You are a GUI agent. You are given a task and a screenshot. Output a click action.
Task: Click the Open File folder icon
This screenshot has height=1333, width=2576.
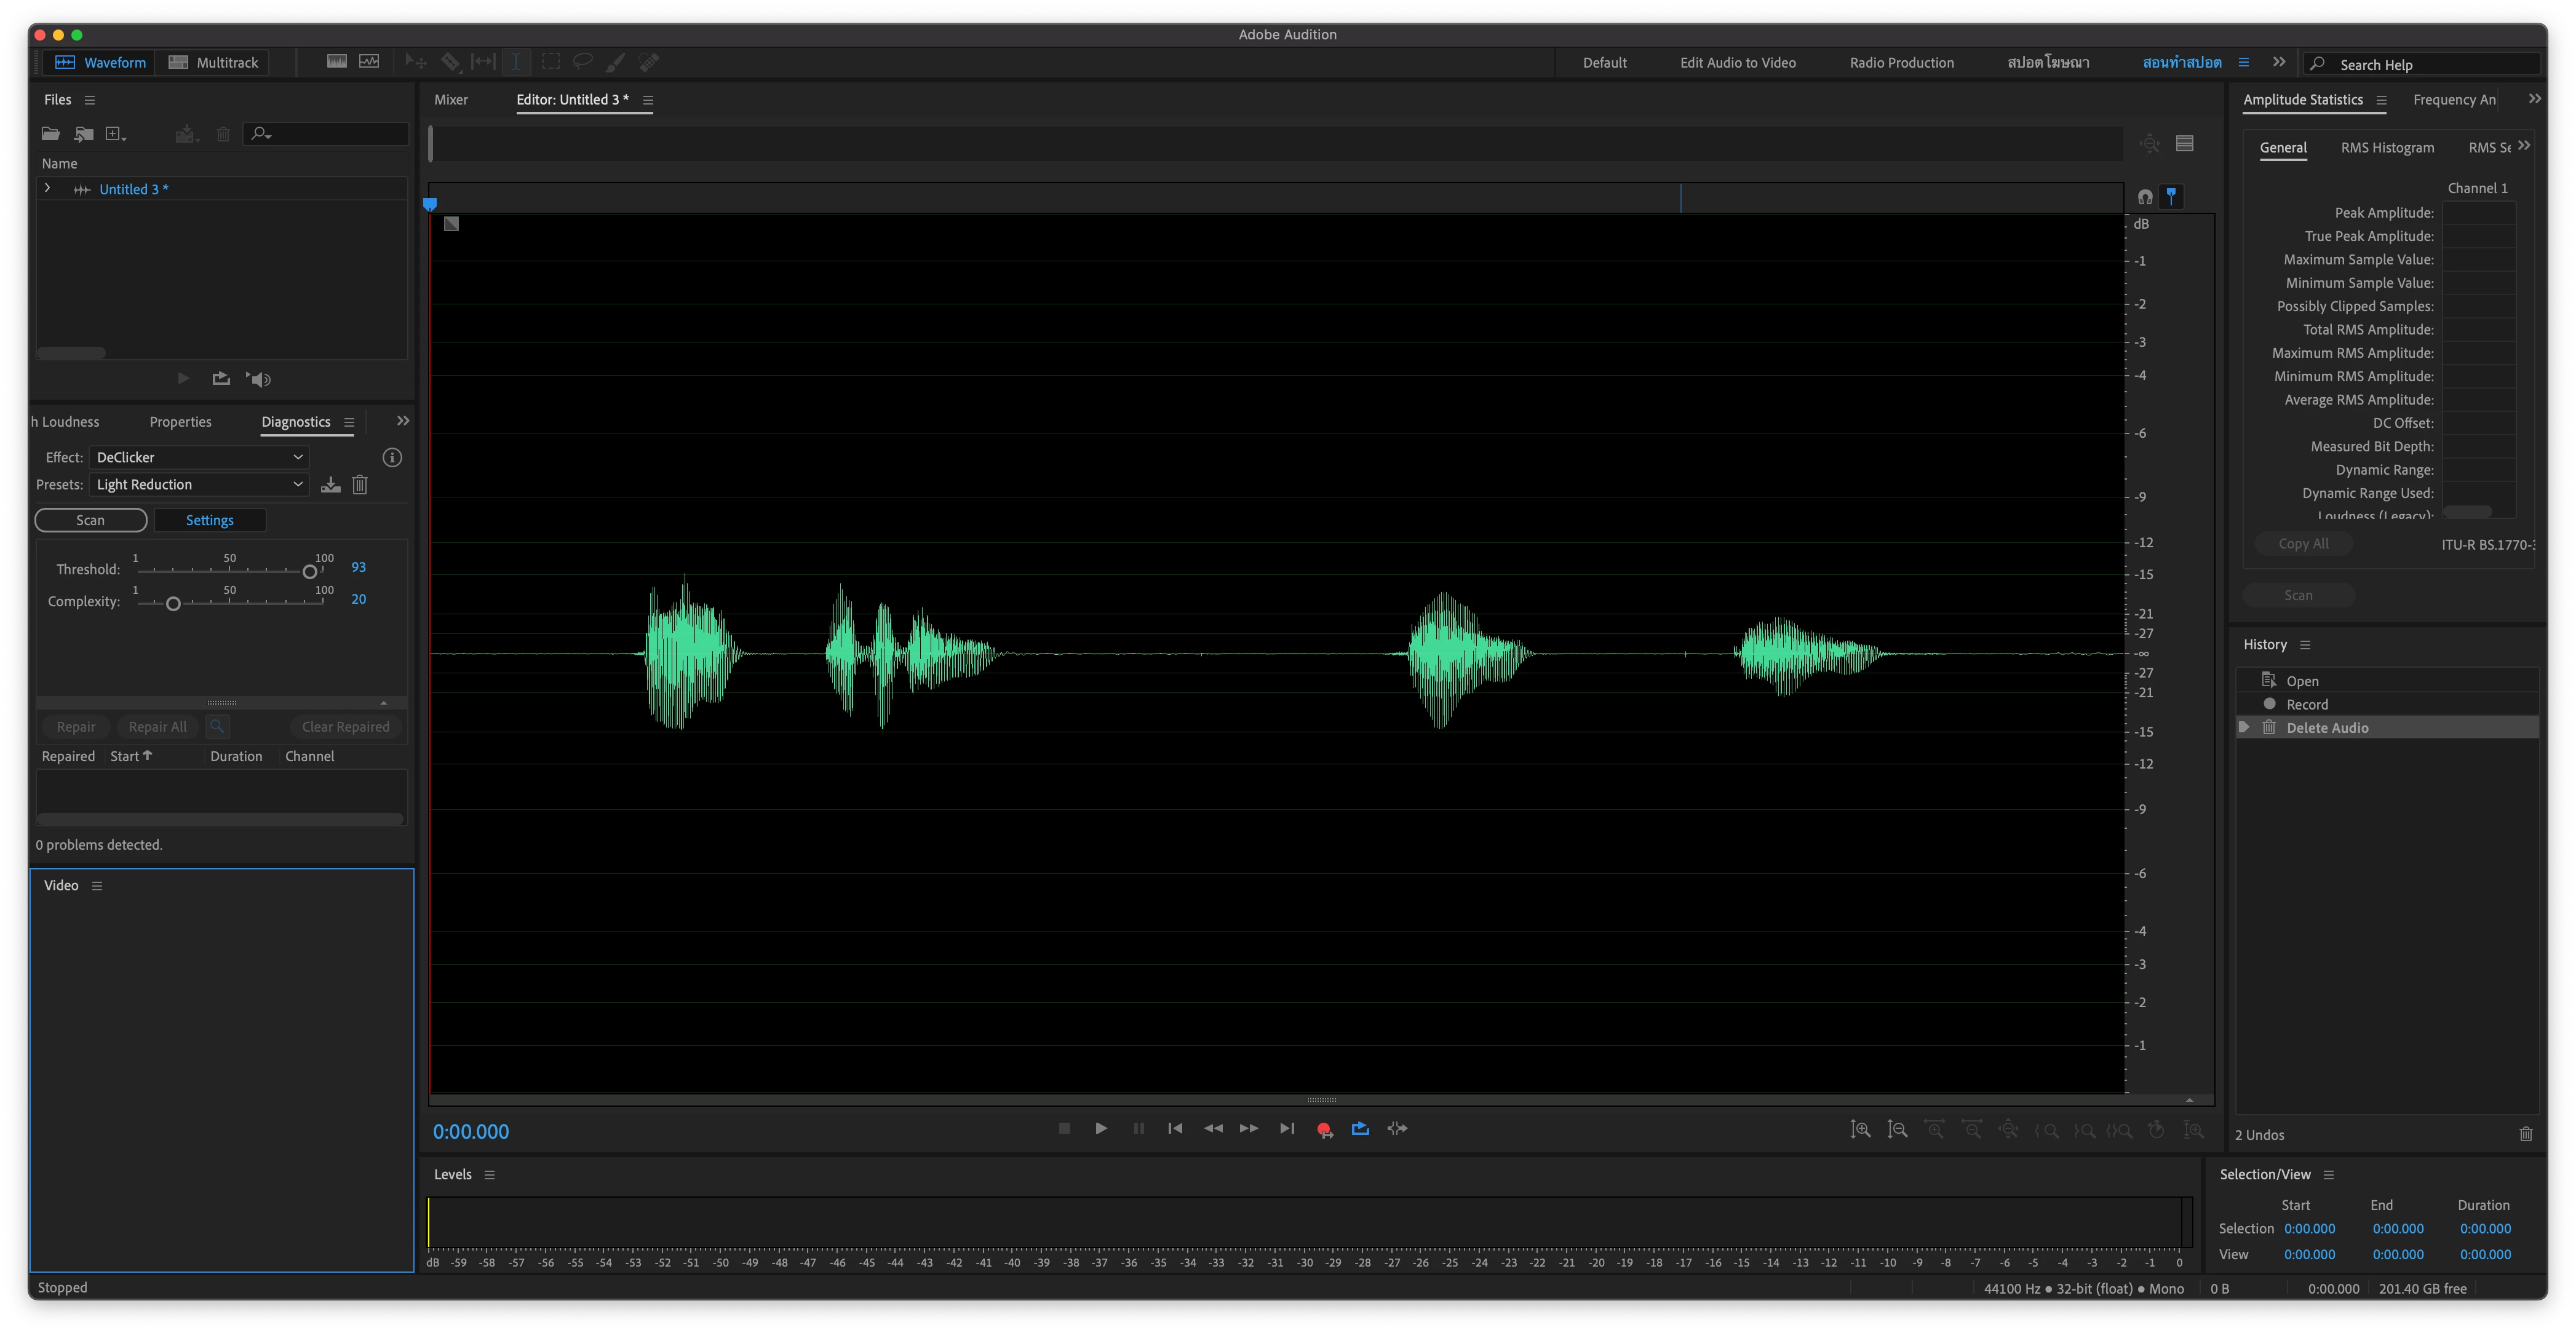50,134
